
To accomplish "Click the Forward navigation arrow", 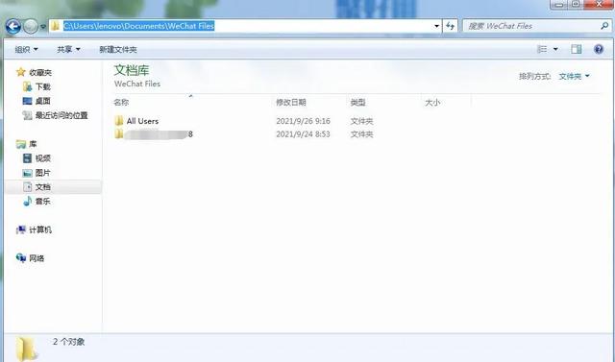I will tap(31, 27).
